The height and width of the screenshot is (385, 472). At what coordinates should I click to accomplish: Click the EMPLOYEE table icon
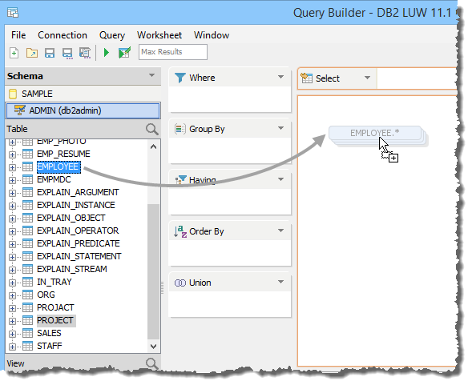point(28,167)
